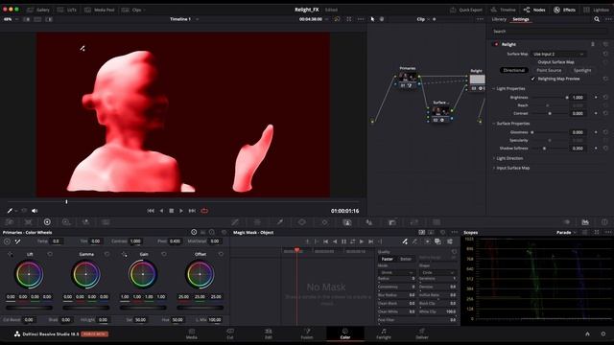This screenshot has height=345, width=614.
Task: Open the Information palette icon
Action: point(604,222)
